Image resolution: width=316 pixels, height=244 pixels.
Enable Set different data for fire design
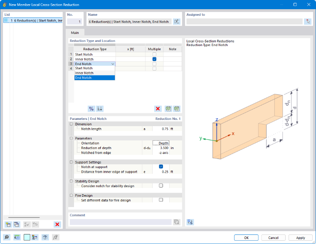161,200
